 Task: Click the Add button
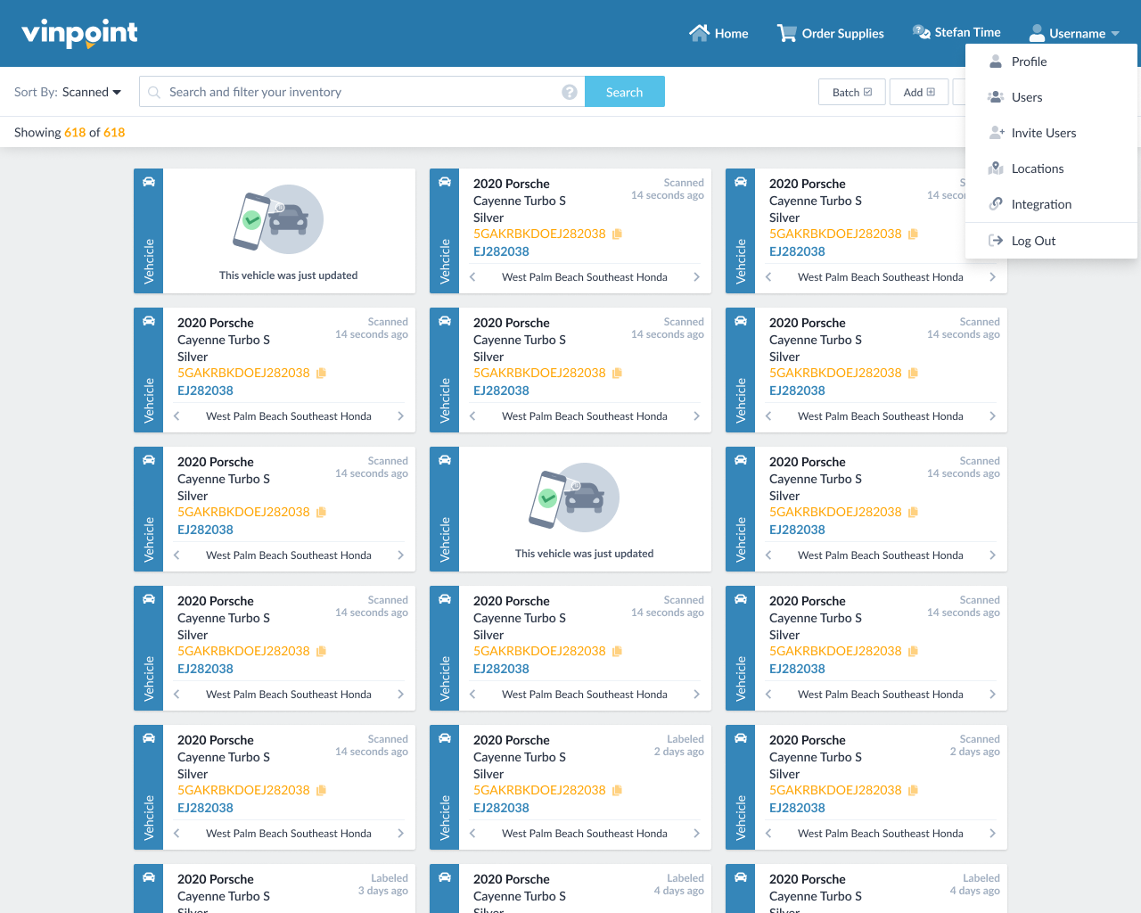click(919, 92)
